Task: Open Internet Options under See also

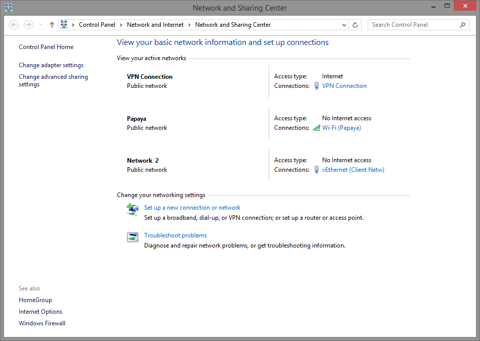Action: (40, 312)
